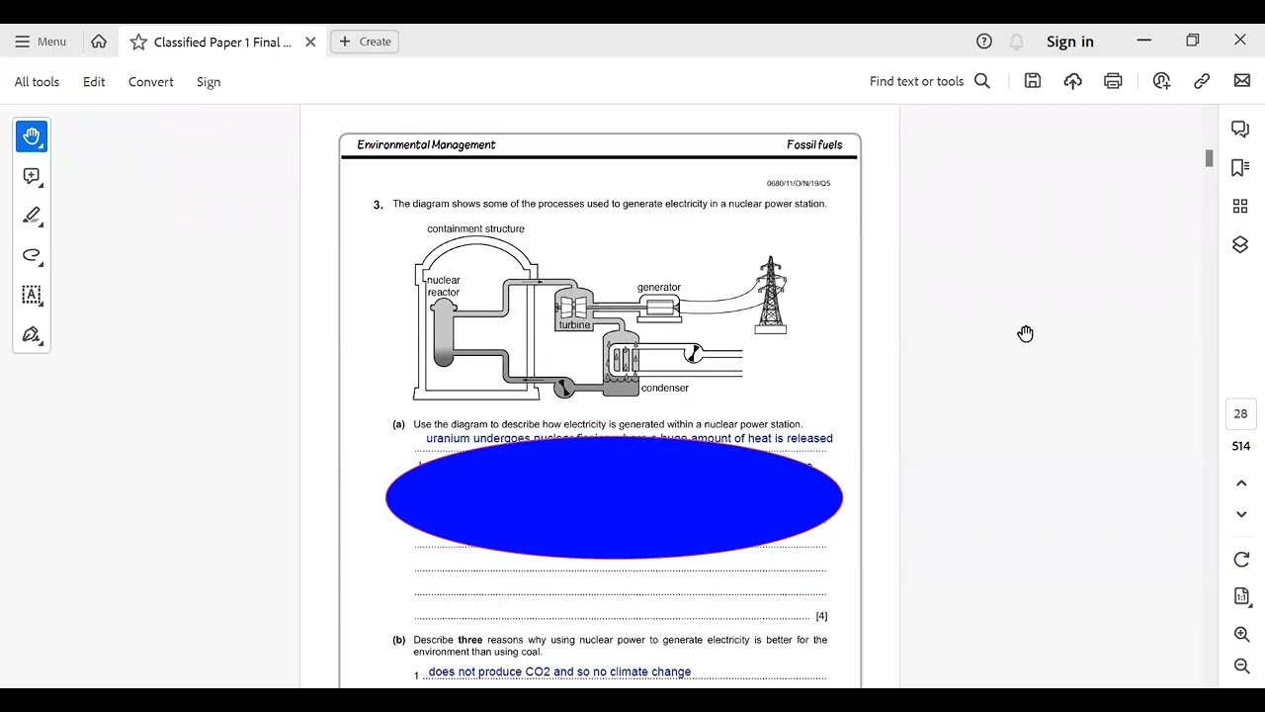The image size is (1265, 712).
Task: Click Find text or tools search
Action: (929, 81)
